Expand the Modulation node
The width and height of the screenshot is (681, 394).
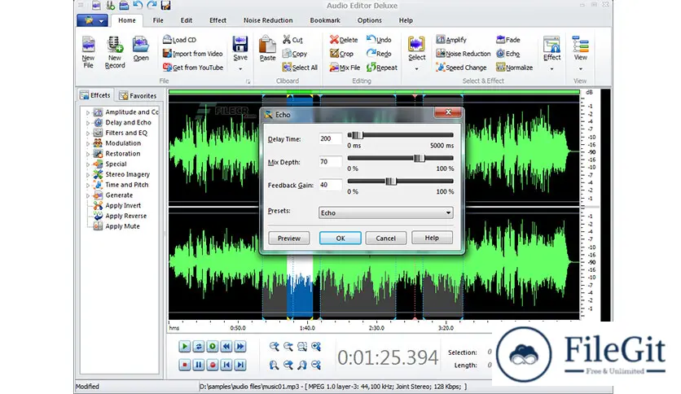tap(88, 143)
